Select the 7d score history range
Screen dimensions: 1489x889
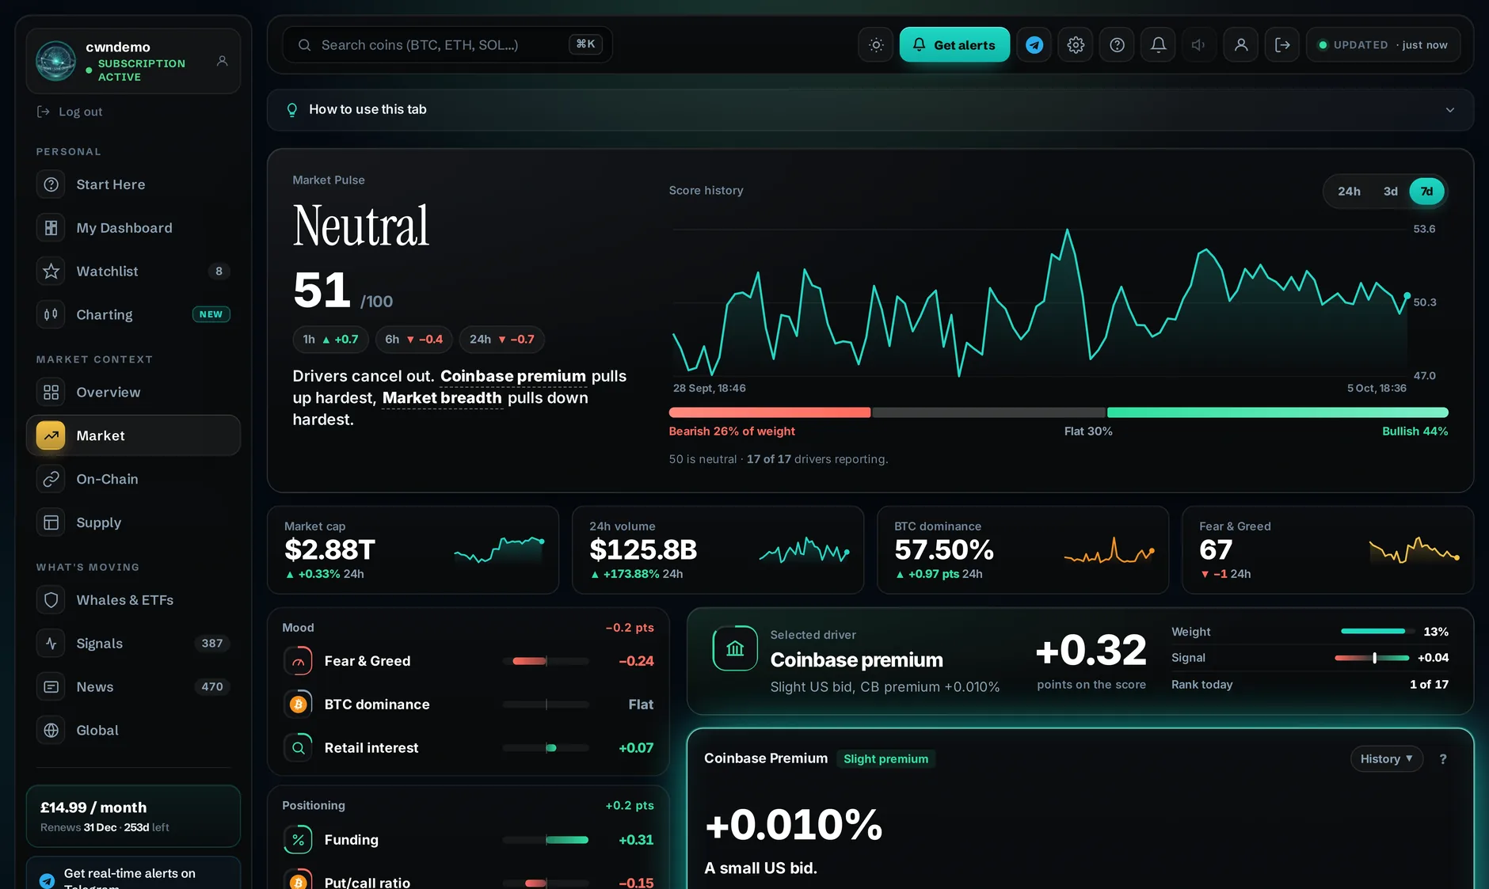pos(1426,192)
